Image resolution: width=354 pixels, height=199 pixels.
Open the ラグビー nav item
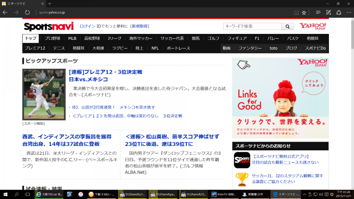[x=120, y=48]
